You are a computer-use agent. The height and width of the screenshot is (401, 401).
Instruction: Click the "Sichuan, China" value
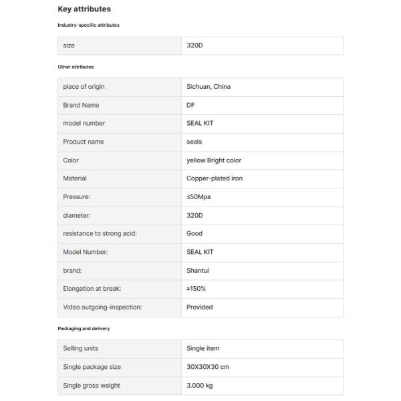(x=209, y=87)
